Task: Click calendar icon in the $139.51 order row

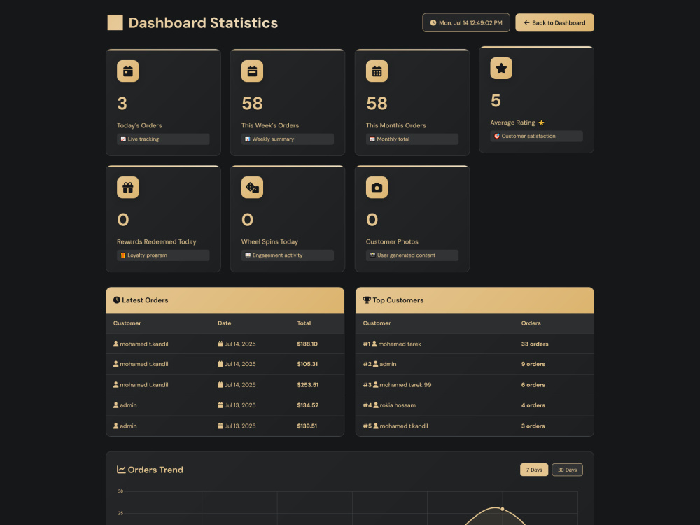Action: 220,426
